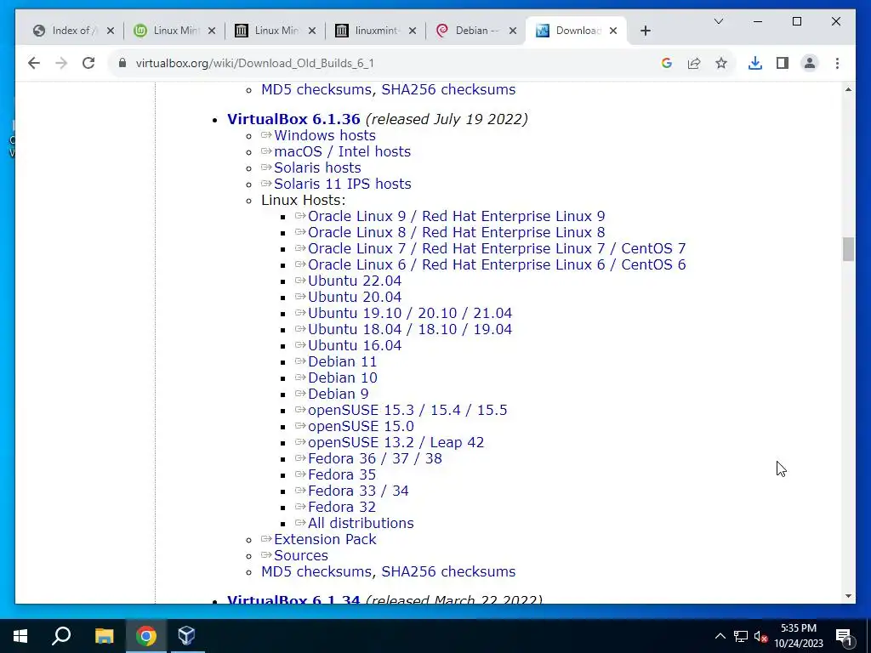Open a new tab with plus button
The width and height of the screenshot is (871, 653).
pos(645,31)
